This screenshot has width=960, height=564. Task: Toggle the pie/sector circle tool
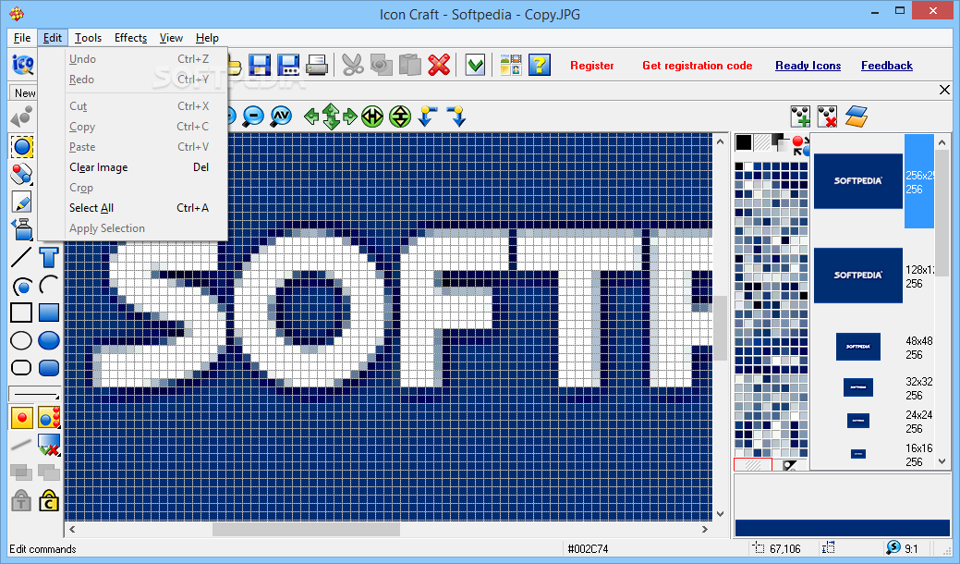tap(21, 286)
